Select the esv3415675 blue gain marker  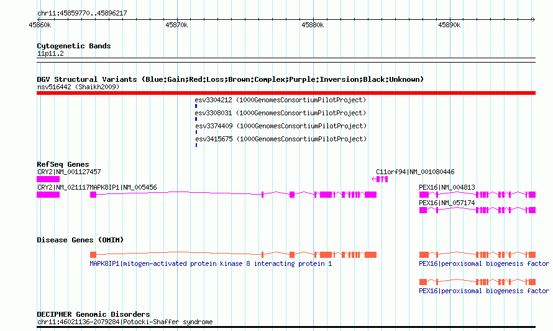pyautogui.click(x=196, y=145)
